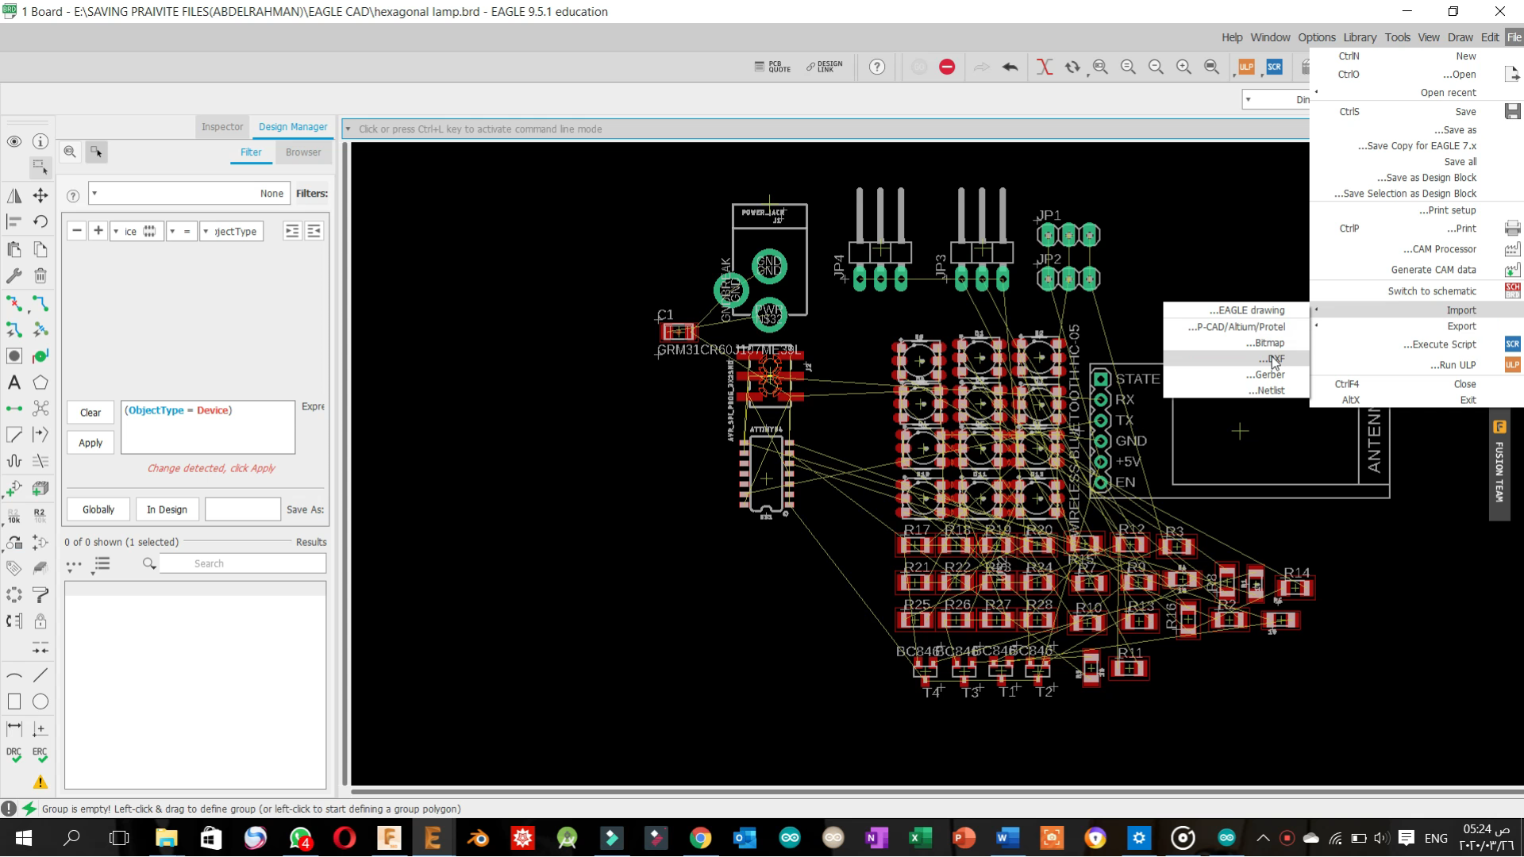Select the Align tool

click(14, 221)
